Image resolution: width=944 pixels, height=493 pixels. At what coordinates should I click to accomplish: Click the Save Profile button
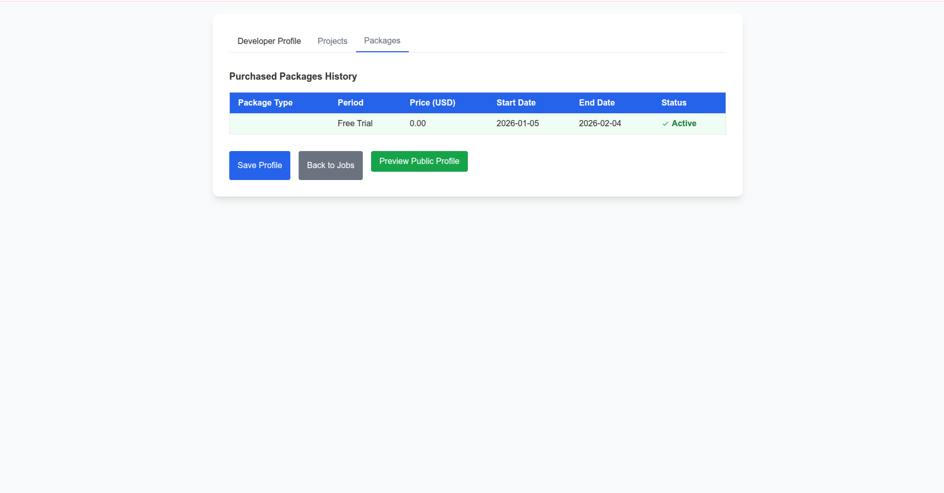pos(259,165)
